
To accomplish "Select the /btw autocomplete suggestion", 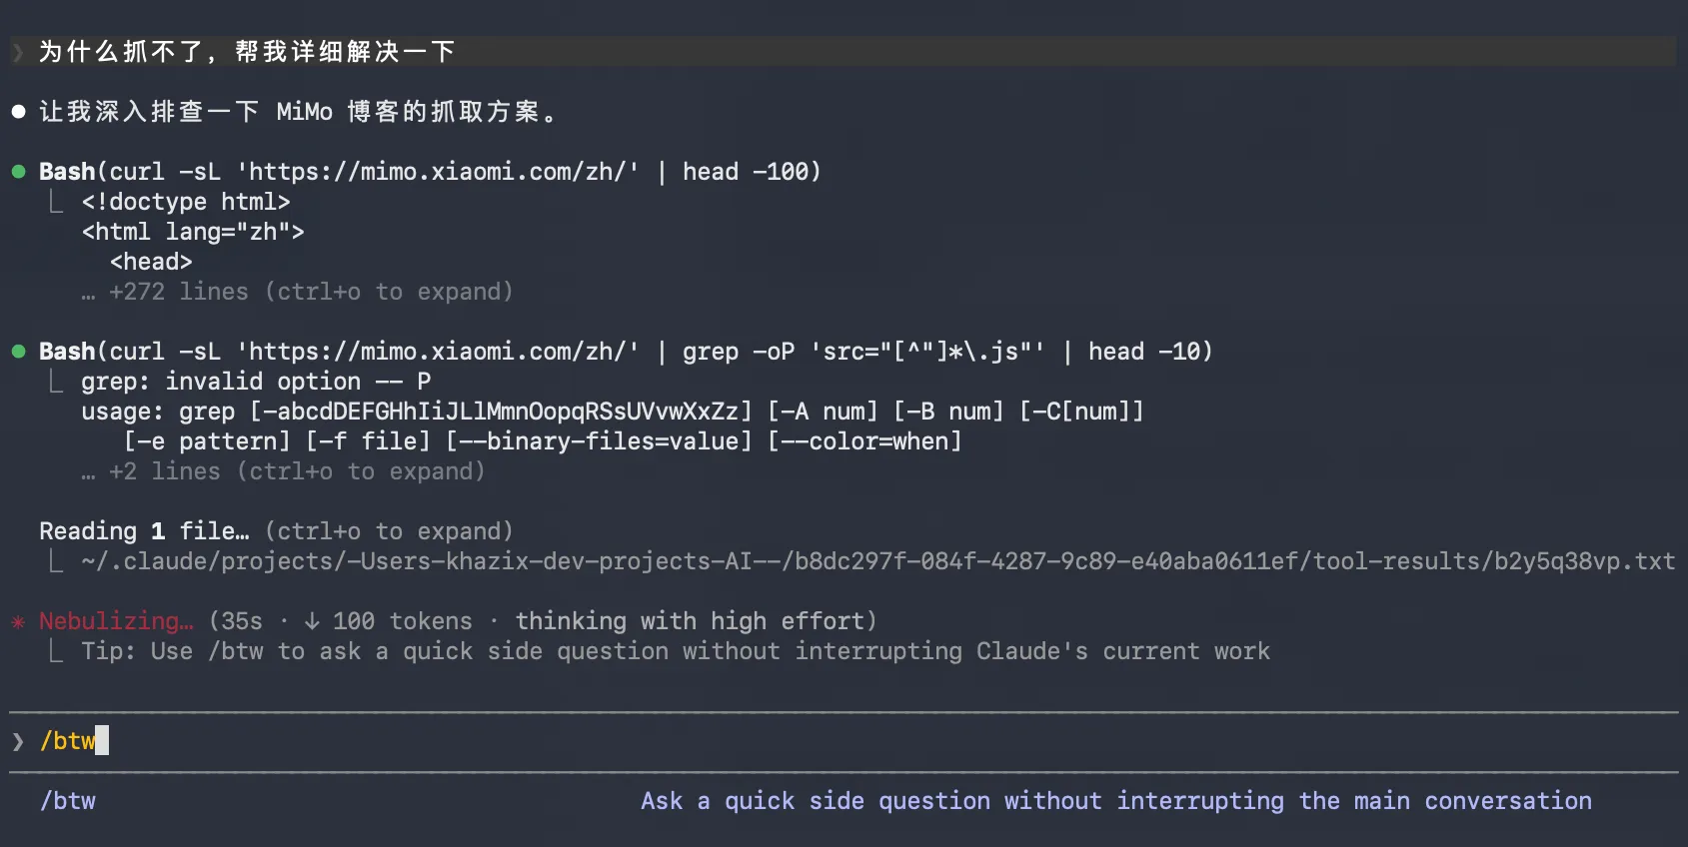I will point(68,801).
